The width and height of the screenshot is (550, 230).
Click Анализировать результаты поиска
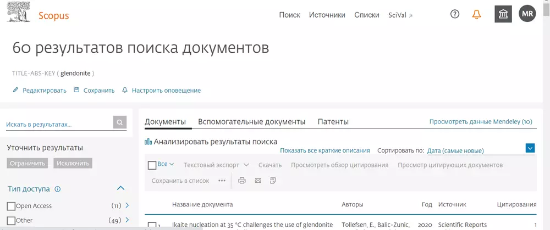(x=216, y=142)
